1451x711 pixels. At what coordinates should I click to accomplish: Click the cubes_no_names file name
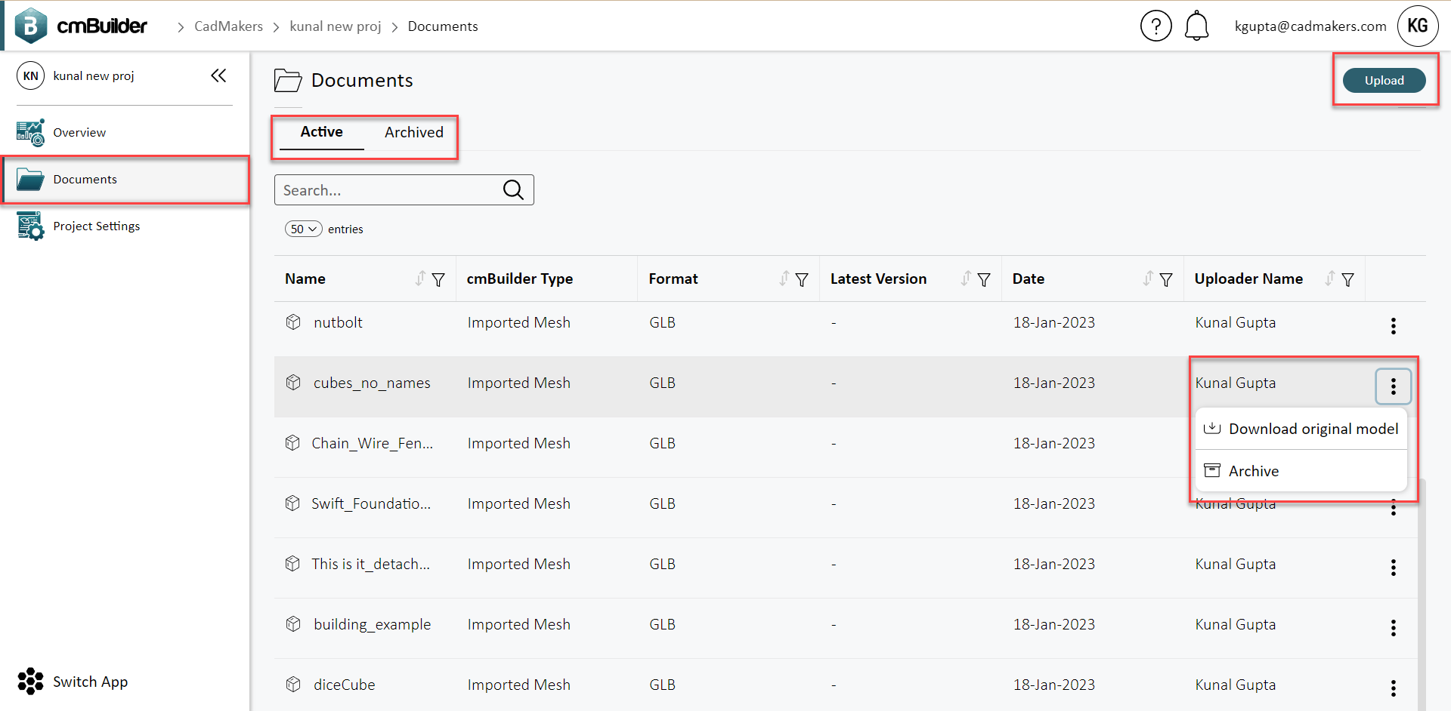point(372,383)
